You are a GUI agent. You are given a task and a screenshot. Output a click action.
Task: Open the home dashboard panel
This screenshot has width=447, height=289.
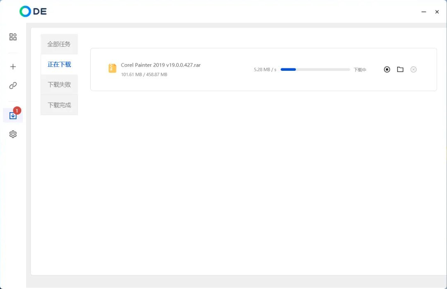tap(13, 37)
